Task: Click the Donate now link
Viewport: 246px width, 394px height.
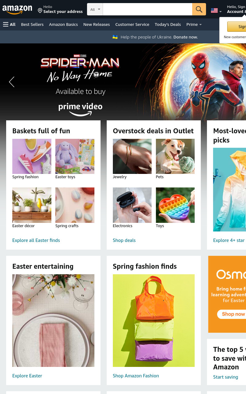Action: [x=185, y=37]
